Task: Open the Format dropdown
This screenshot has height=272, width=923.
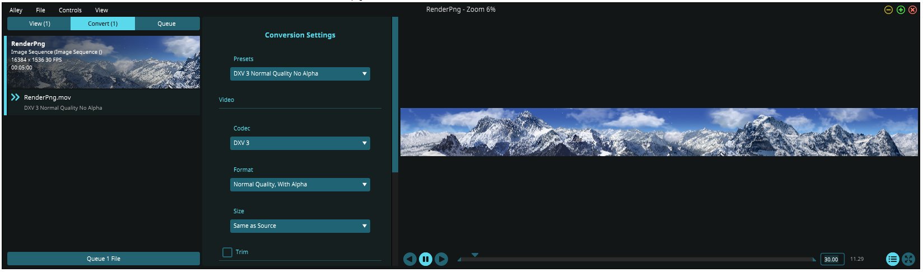Action: pyautogui.click(x=300, y=185)
